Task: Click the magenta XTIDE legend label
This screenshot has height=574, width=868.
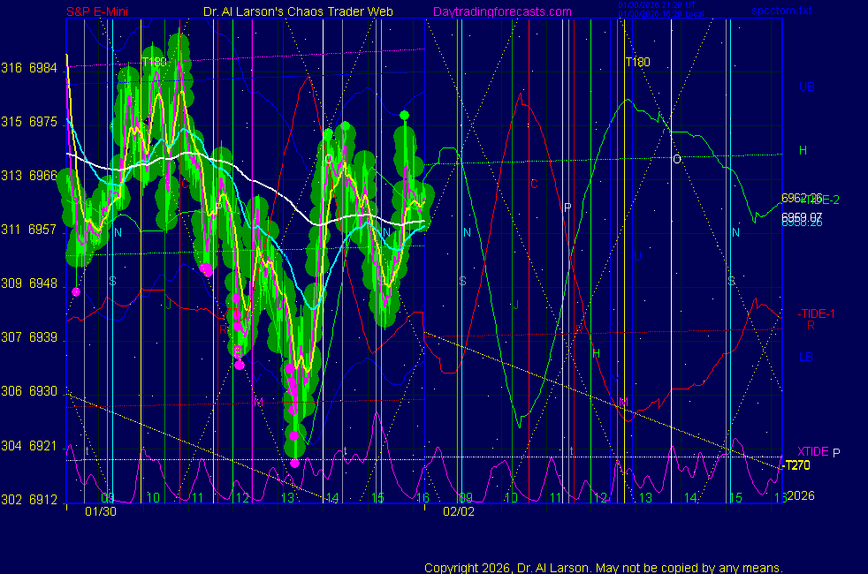Action: click(x=813, y=451)
